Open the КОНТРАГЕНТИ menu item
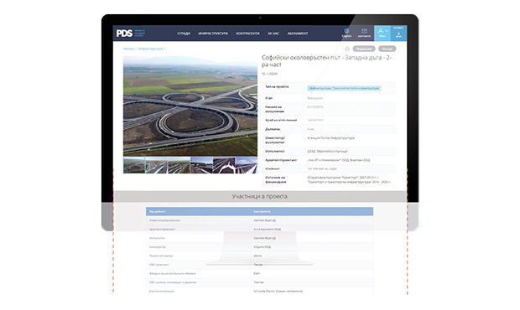This screenshot has height=310, width=520. 247,34
